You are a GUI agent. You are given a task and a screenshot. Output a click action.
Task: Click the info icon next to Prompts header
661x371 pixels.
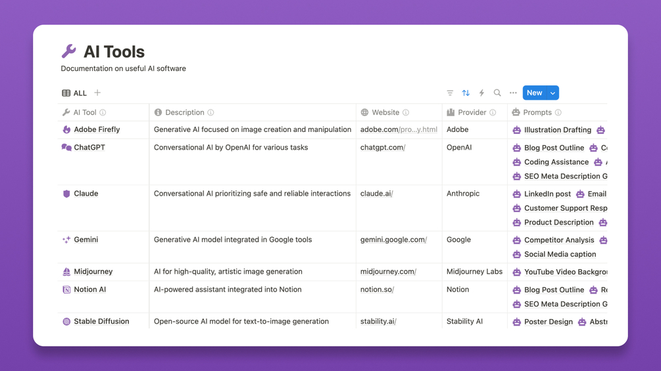point(558,112)
